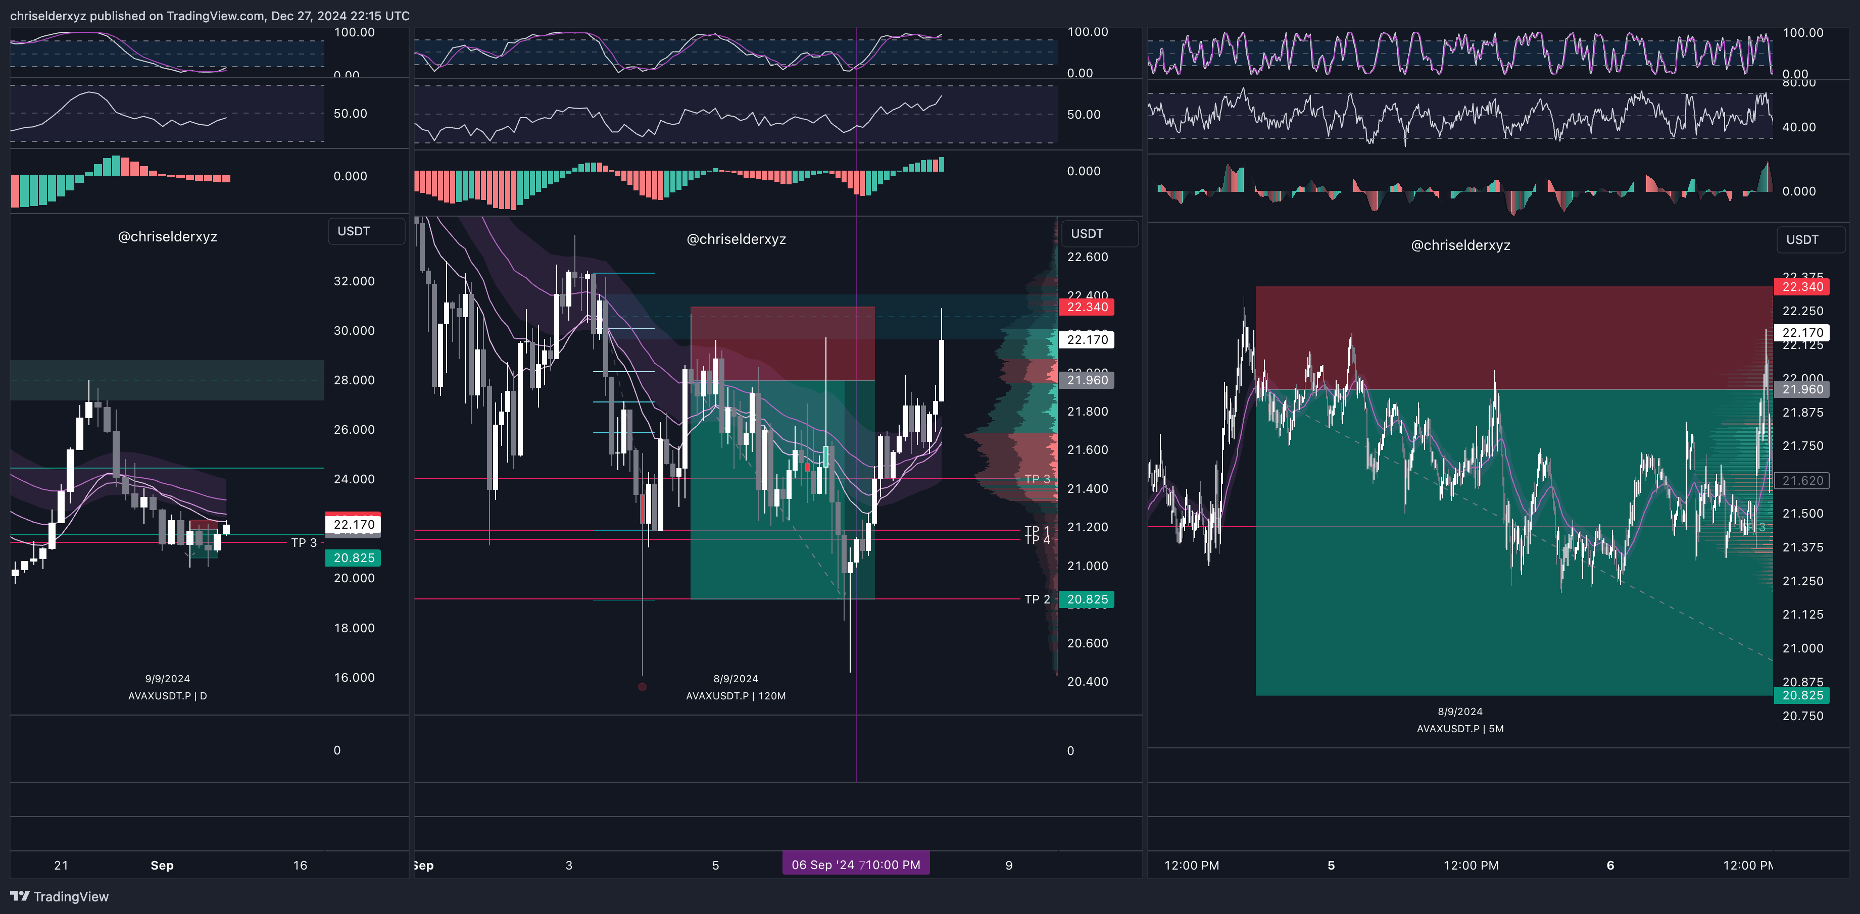The height and width of the screenshot is (914, 1860).
Task: Select the white 22.170 current price label on the daily chart
Action: (x=353, y=524)
